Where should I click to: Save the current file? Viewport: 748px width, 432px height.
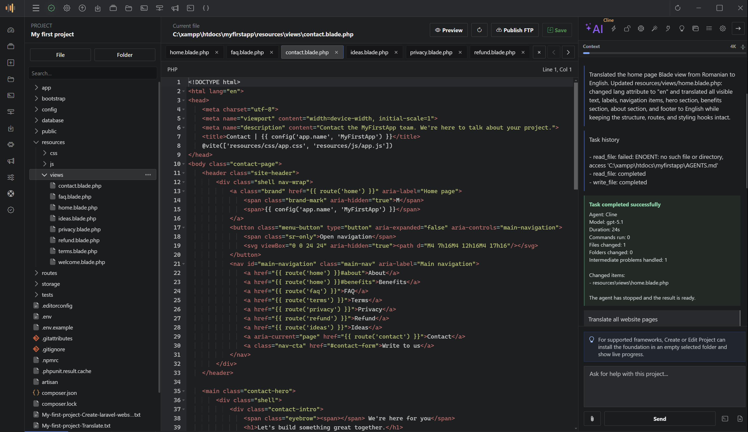557,30
